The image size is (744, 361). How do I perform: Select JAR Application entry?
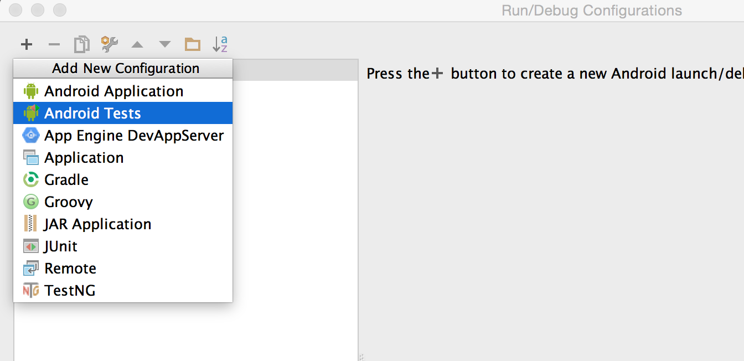(97, 224)
